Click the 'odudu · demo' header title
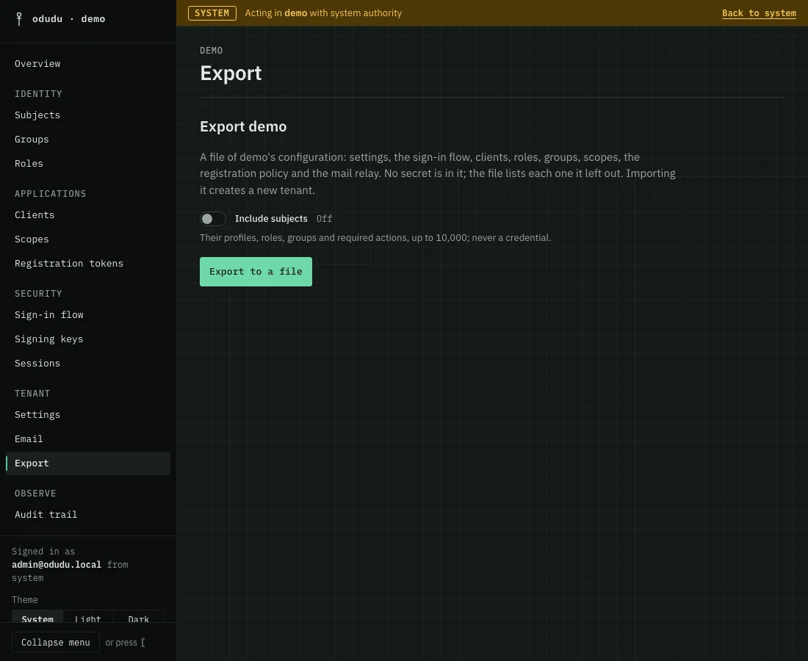This screenshot has height=661, width=808. [68, 19]
